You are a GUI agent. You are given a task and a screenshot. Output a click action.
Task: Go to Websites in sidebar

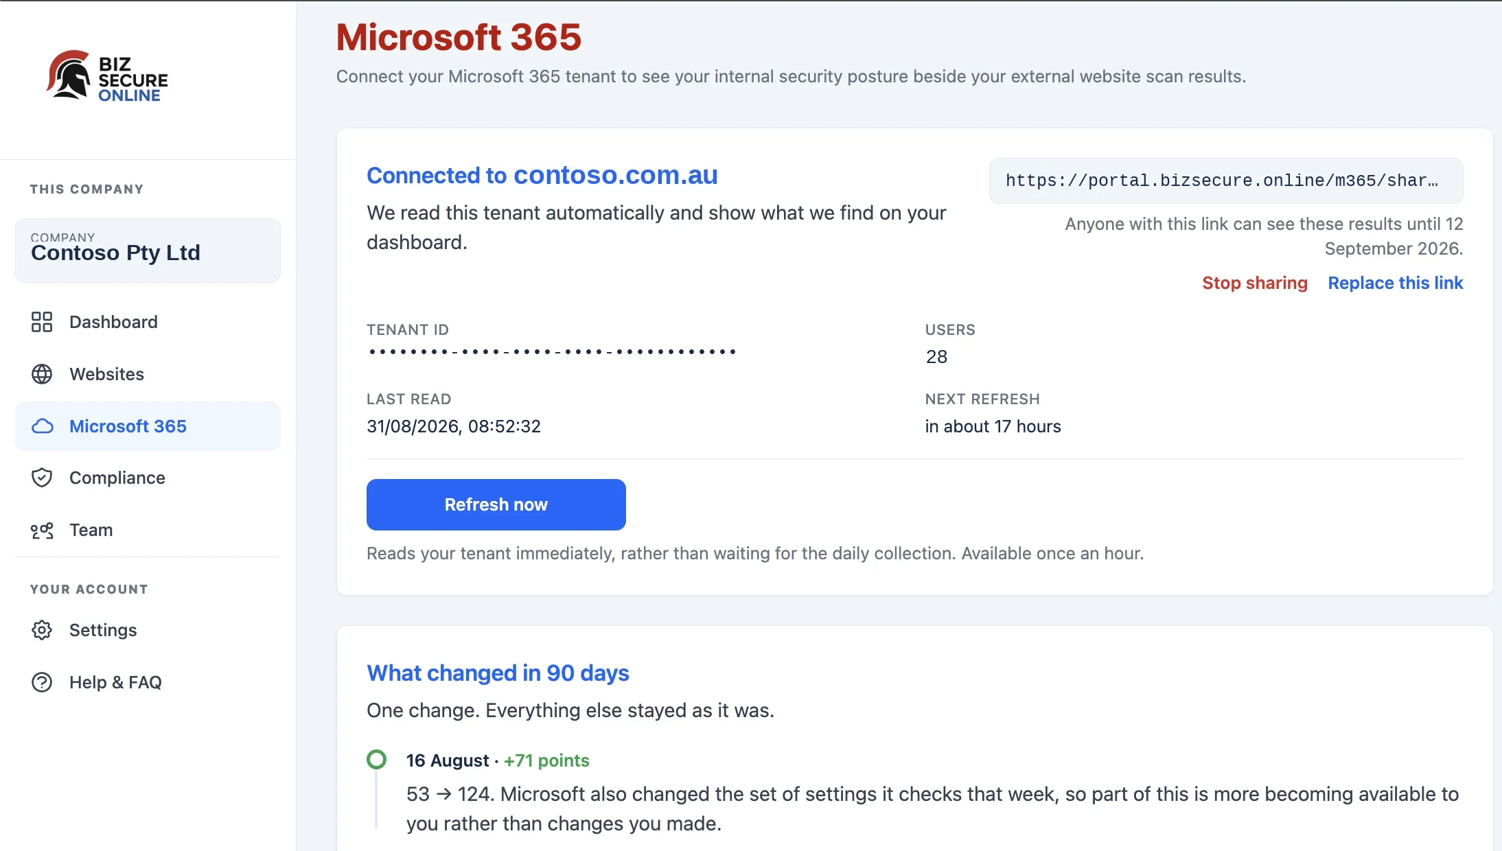[x=148, y=374]
